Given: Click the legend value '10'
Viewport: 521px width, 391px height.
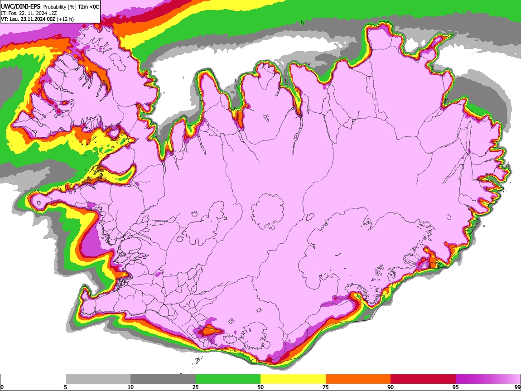Looking at the screenshot, I should [x=130, y=387].
